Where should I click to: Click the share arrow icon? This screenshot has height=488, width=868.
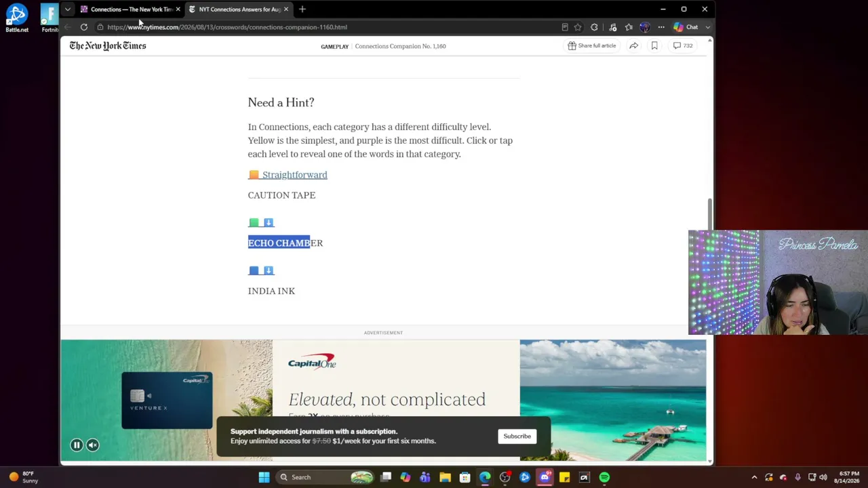pyautogui.click(x=633, y=45)
